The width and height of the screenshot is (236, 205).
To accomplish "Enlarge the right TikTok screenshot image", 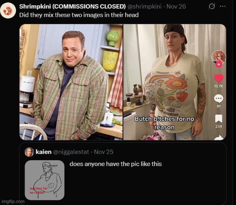I will pyautogui.click(x=175, y=82).
